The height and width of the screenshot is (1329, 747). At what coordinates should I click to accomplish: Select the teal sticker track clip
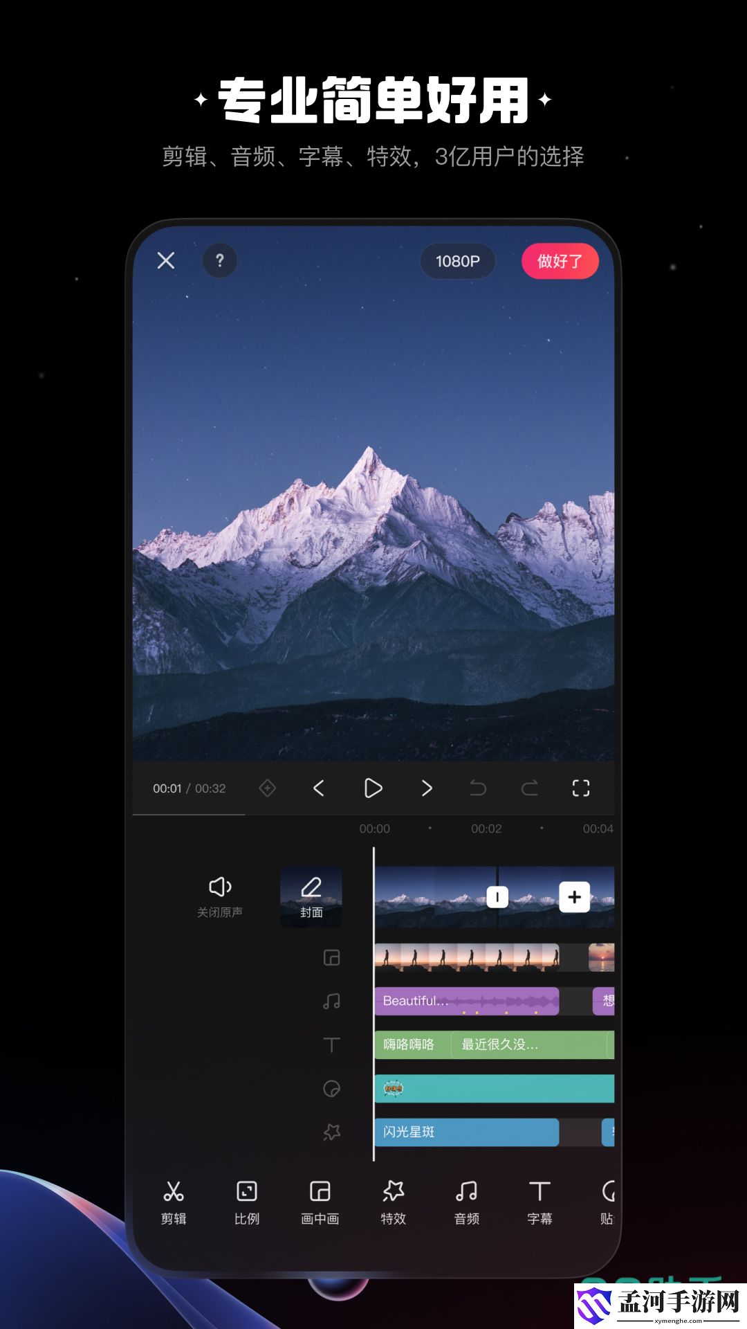pyautogui.click(x=495, y=1089)
